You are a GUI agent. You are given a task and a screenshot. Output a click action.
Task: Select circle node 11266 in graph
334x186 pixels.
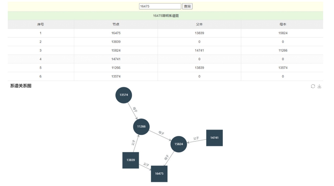point(141,127)
